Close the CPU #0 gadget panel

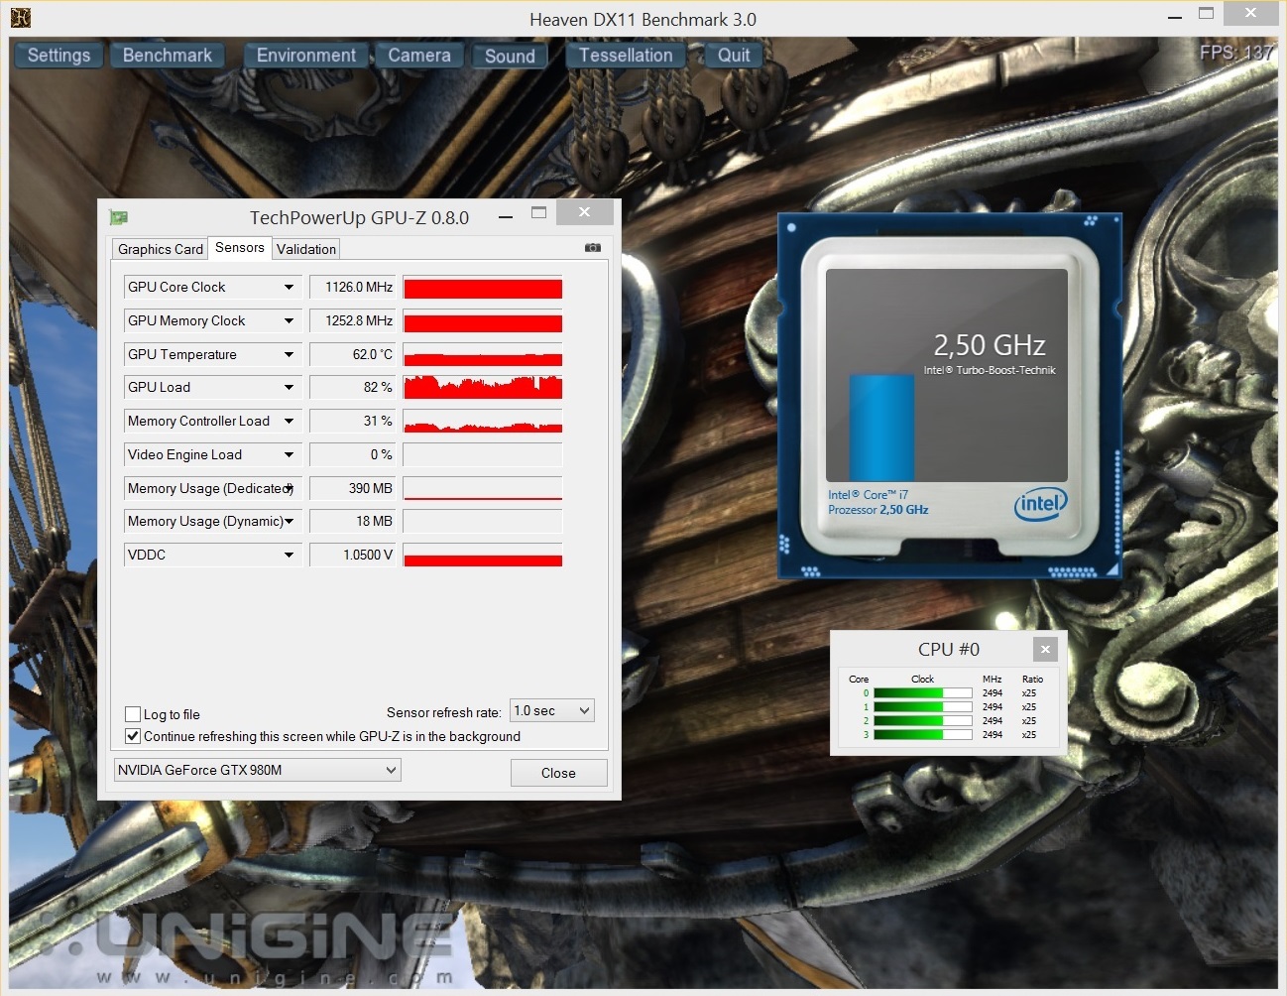tap(1045, 650)
